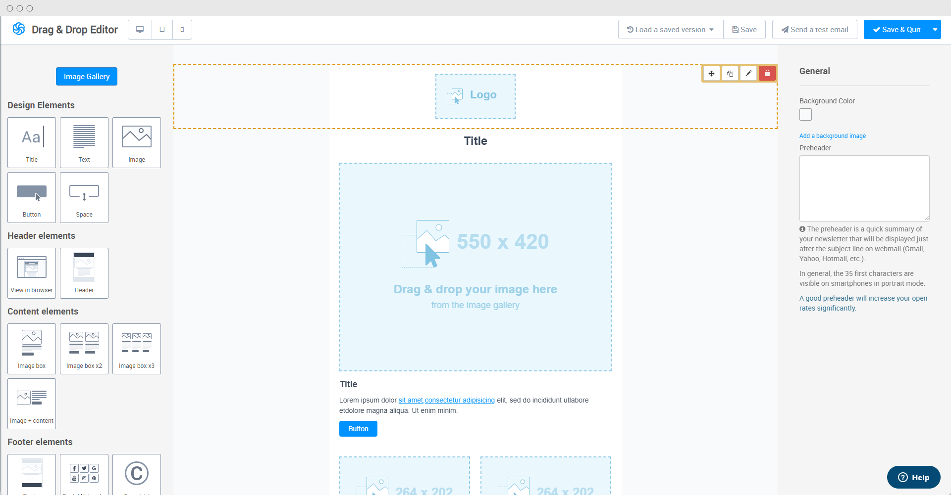Open the Image Gallery

pyautogui.click(x=87, y=77)
